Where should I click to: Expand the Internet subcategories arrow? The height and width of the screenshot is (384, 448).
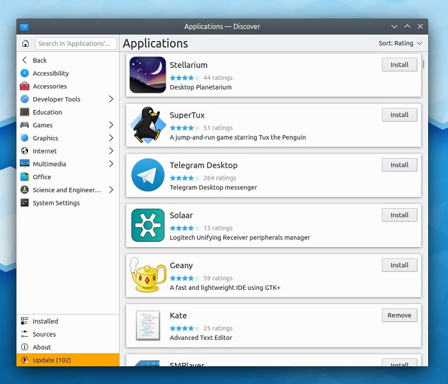(x=111, y=151)
